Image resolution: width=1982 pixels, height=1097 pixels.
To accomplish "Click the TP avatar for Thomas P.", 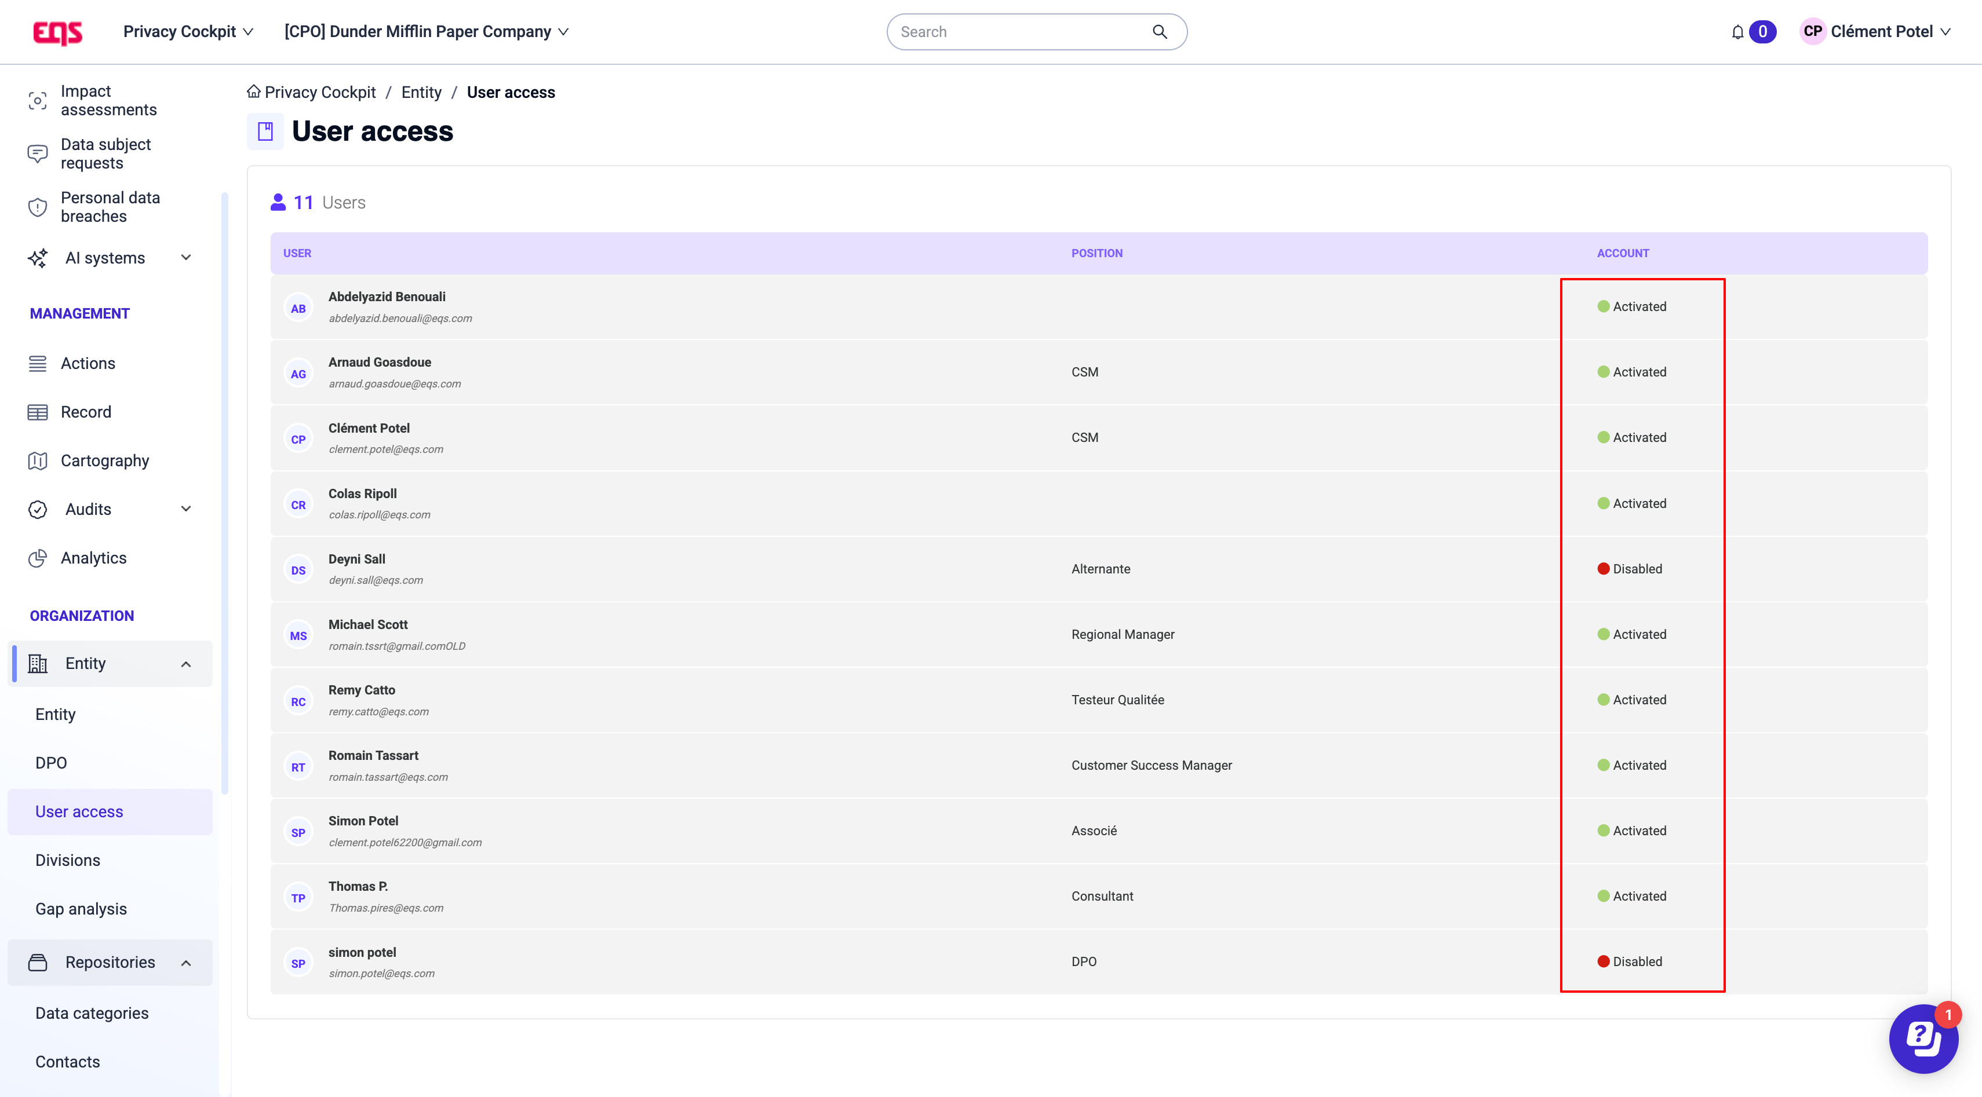I will (298, 898).
